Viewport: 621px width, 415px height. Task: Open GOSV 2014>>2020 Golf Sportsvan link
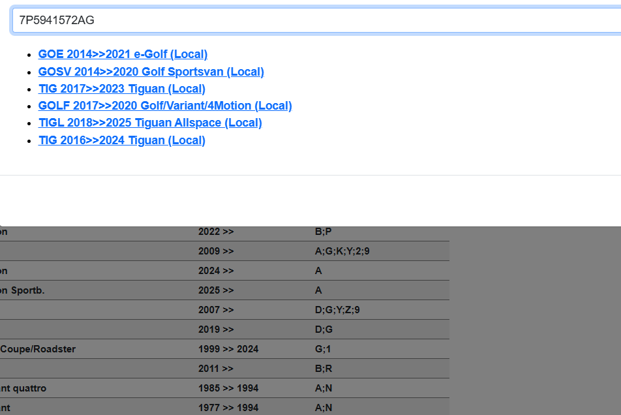point(151,72)
